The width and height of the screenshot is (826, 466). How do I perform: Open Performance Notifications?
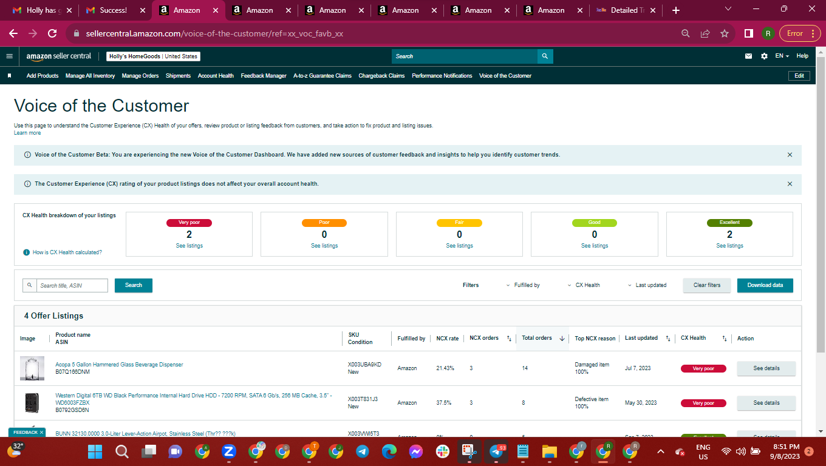click(442, 76)
